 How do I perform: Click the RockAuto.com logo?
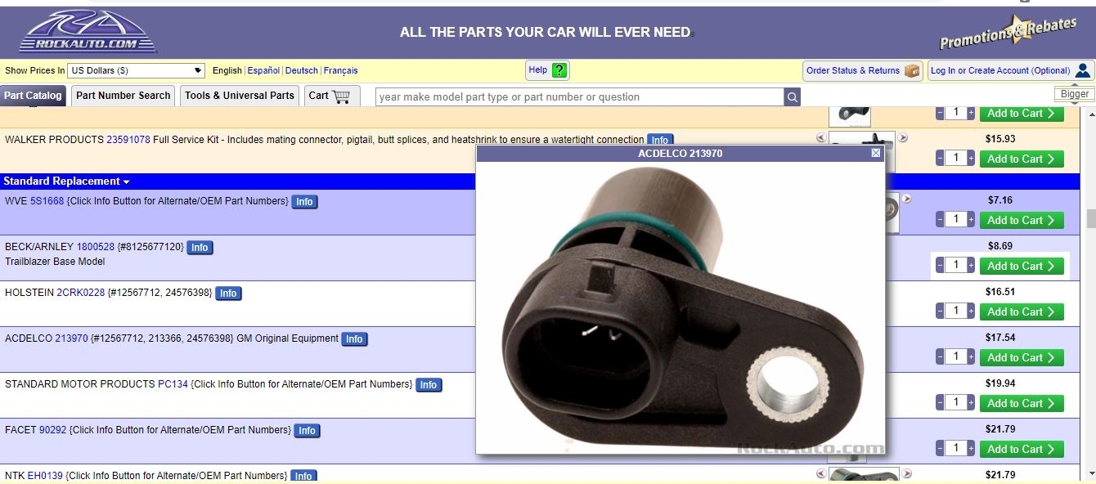click(88, 32)
